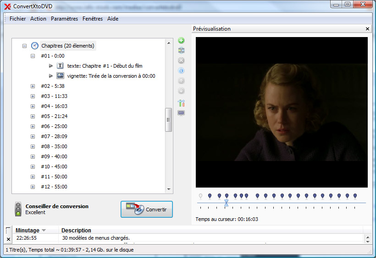Open the Paramètres menu
The image size is (376, 258).
pos(64,19)
